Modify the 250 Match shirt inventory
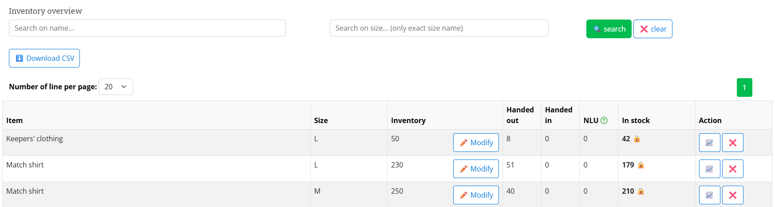 pyautogui.click(x=476, y=195)
